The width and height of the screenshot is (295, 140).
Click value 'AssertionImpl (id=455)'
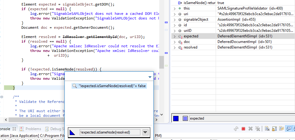click(236, 19)
